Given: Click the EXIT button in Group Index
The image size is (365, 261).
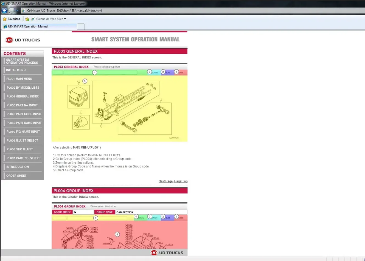Looking at the screenshot, I should click(181, 218).
